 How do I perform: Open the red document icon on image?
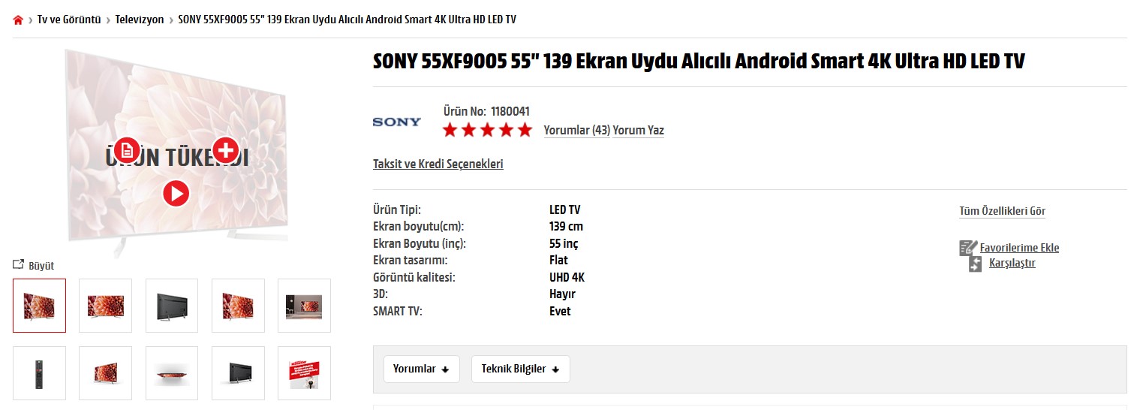[128, 151]
